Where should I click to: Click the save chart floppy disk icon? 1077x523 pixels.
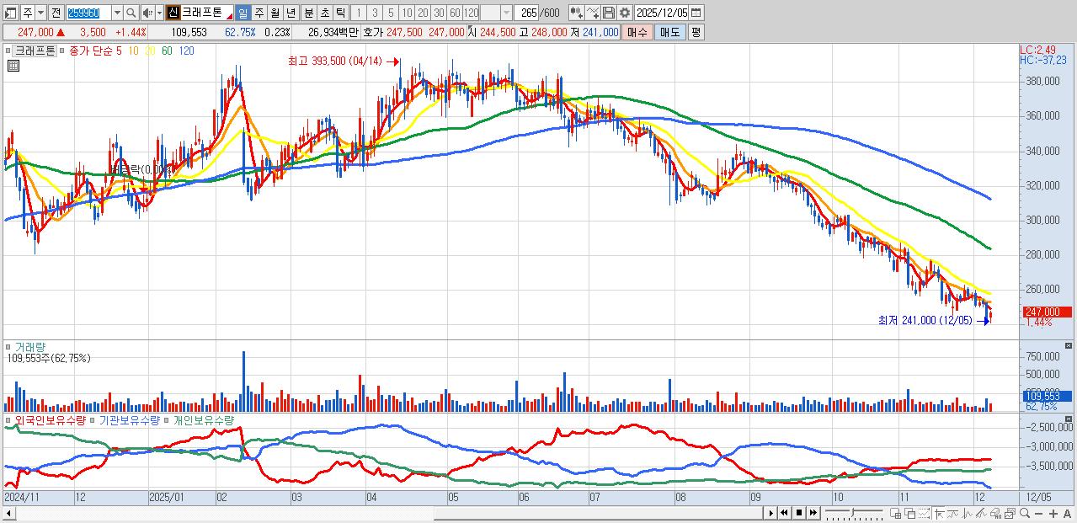pyautogui.click(x=609, y=13)
